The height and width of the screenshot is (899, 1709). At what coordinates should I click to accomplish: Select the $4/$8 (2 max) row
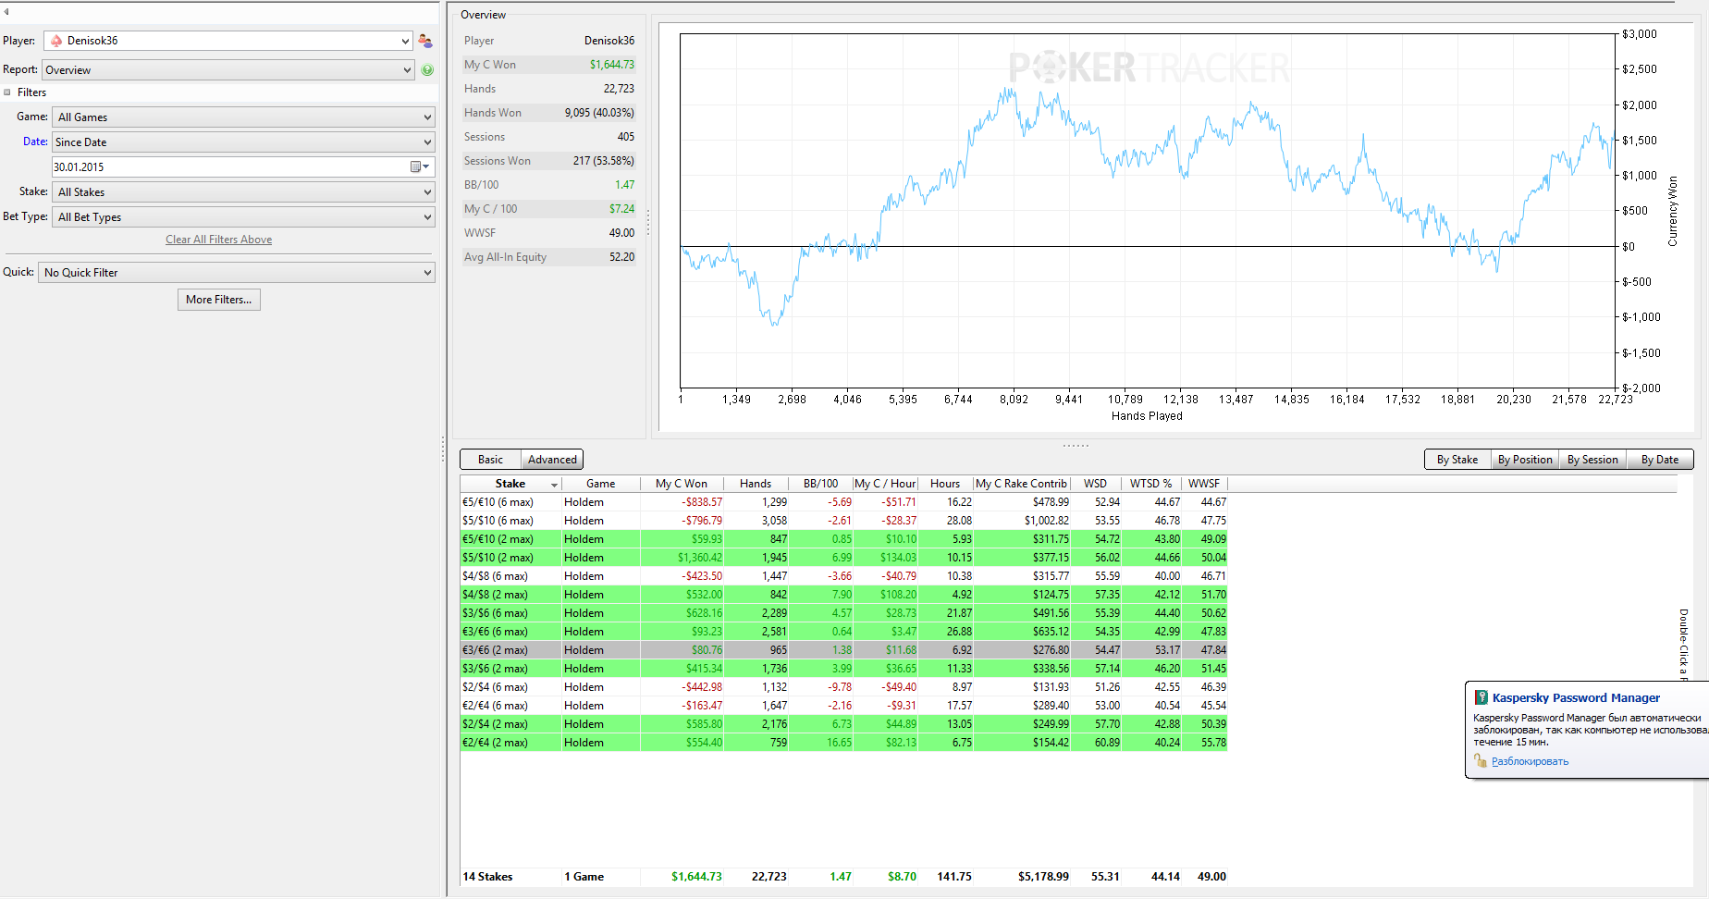(x=843, y=595)
